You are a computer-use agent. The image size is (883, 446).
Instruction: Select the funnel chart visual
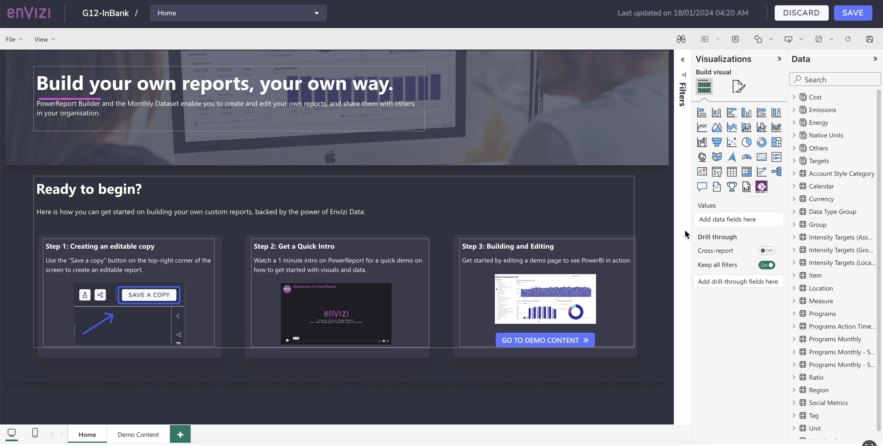[x=717, y=142]
